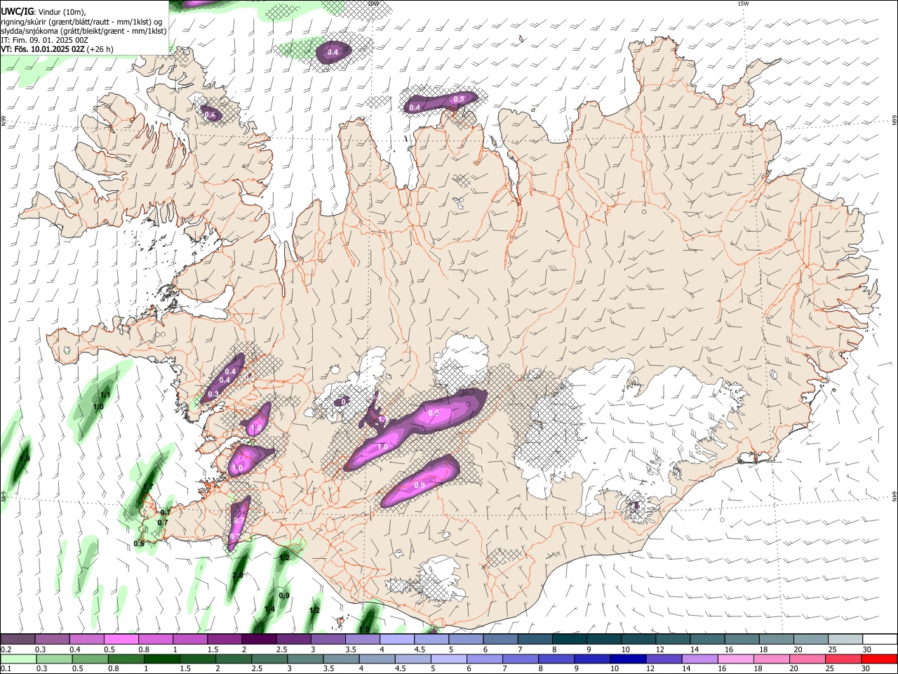
Task: Click the '0.2' label under the upper legend row
Action: pos(6,649)
